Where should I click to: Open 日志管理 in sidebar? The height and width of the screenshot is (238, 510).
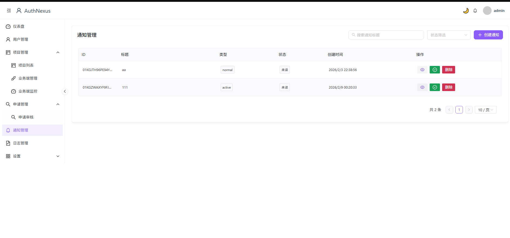(x=21, y=143)
